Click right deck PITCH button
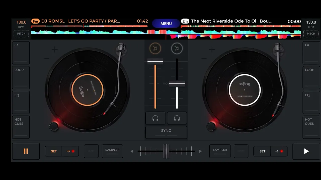321x180 pixels. (x=311, y=33)
